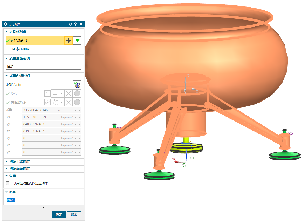The image size is (308, 222).
Task: Click the point dialog icon for 质心
Action: (47, 93)
